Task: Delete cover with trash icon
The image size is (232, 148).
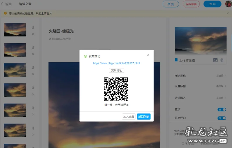Action: coord(222,60)
